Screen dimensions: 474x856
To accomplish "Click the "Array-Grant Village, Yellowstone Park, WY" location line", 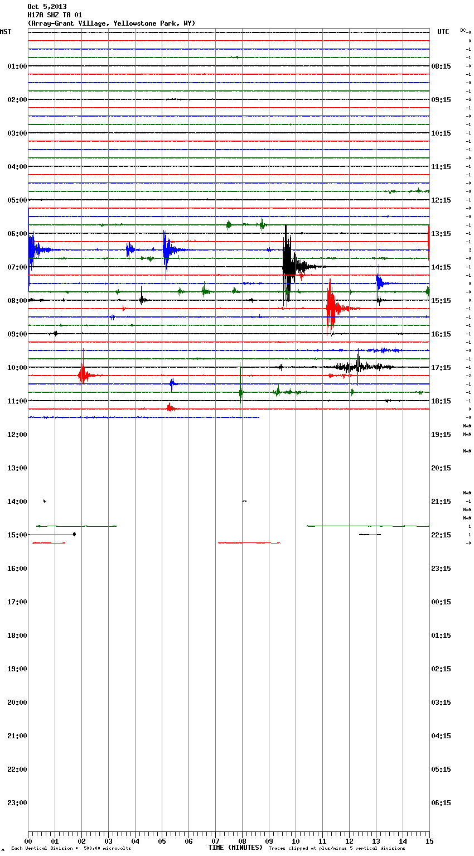I will pos(112,23).
